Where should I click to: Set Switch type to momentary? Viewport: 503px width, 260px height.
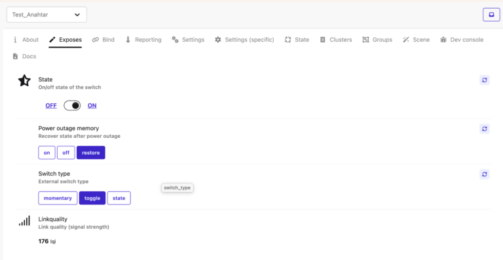[x=58, y=198]
